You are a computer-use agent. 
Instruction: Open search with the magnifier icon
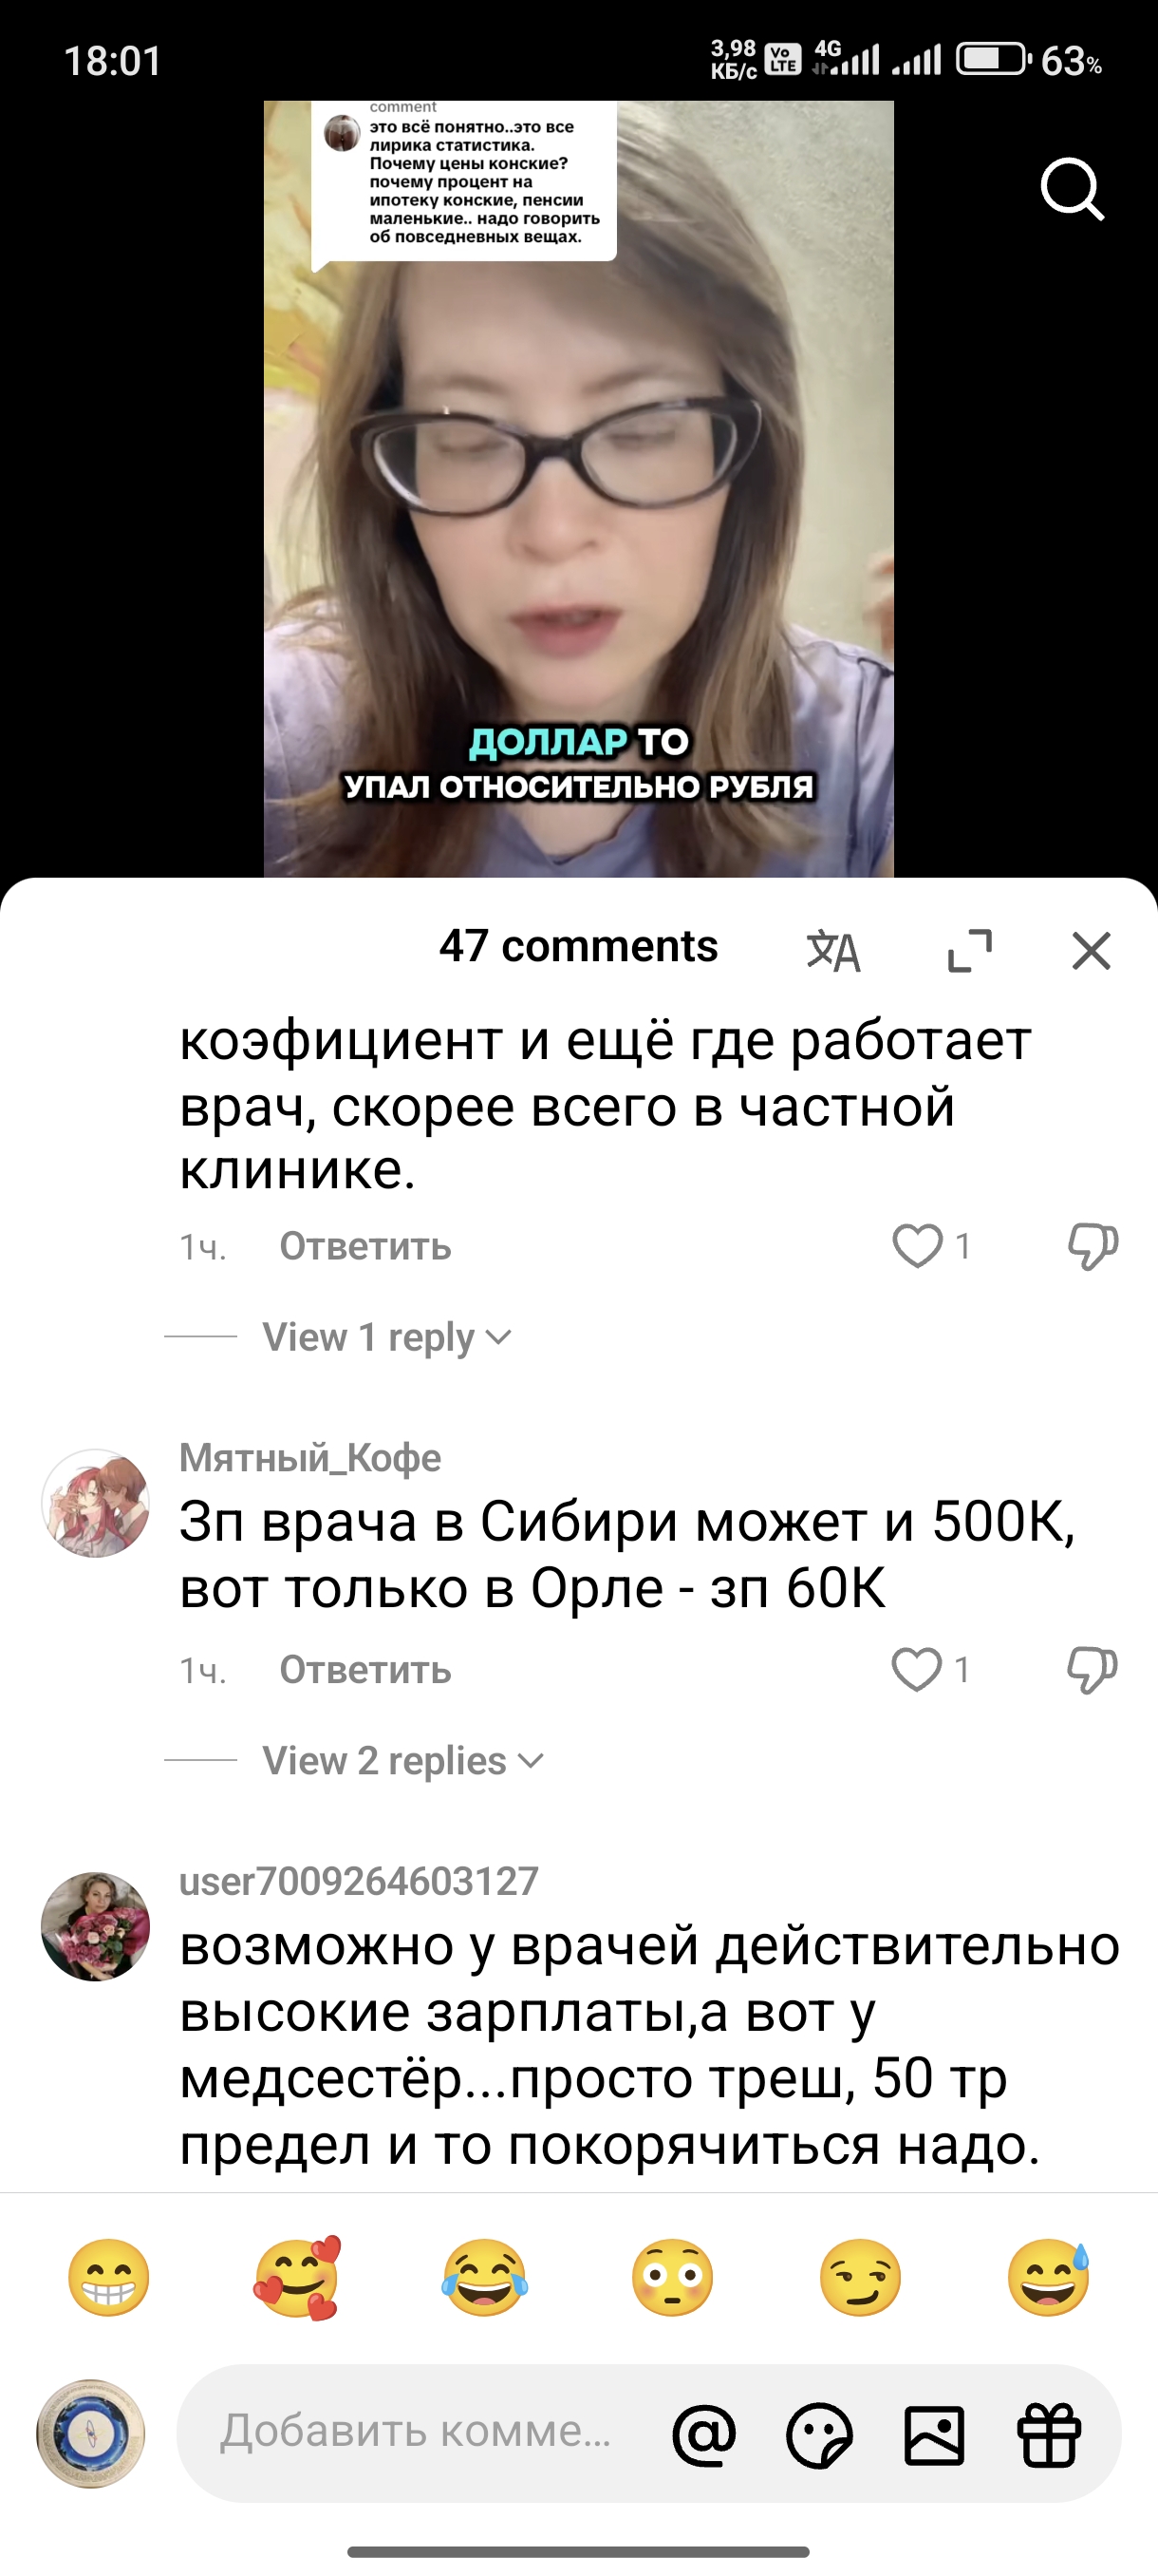[1072, 188]
